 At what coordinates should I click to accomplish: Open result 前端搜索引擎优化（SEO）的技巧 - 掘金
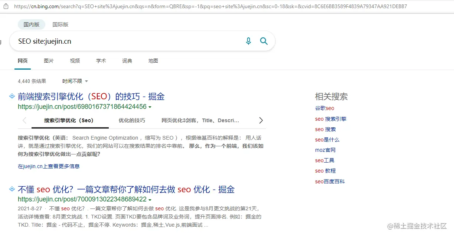[x=91, y=97]
